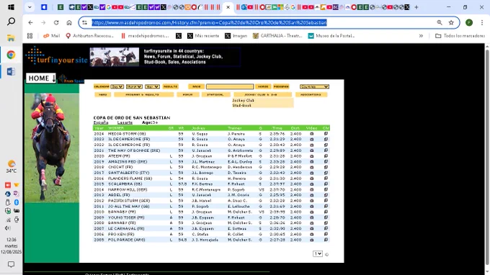Screen dimensions: 490x275
Task: Open the browser home page button
Action: (69, 22)
